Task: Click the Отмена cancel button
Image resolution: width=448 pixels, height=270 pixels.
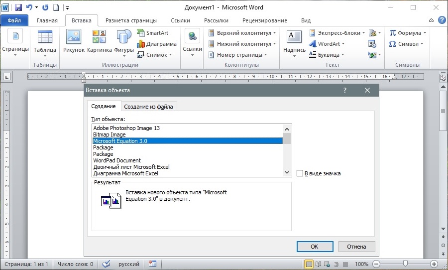Action: tap(356, 247)
